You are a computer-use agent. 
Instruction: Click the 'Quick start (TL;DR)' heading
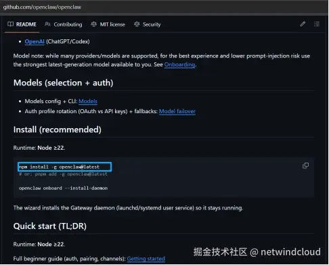coord(50,226)
